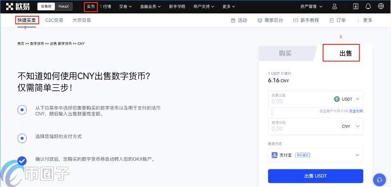Open the language globe icon

tap(381, 7)
